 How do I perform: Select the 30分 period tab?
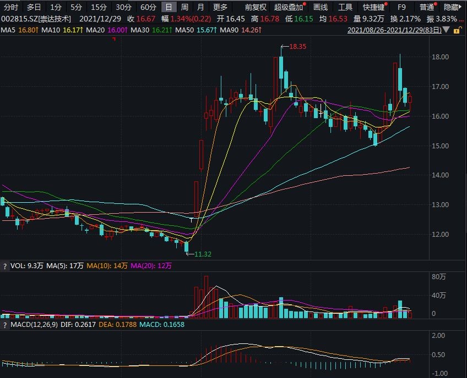tap(123, 7)
